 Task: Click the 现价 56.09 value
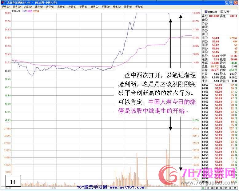coord(216,56)
